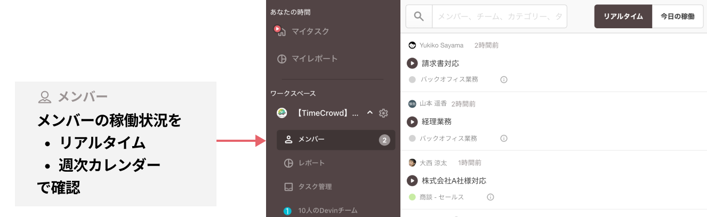
Task: Collapse the 【TimeCrowd】 workspace chevron
Action: click(370, 112)
